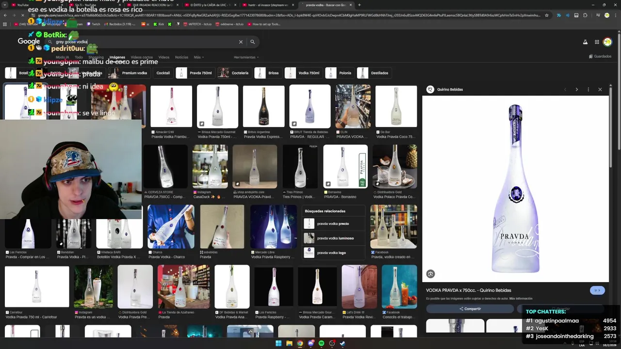This screenshot has width=621, height=349.
Task: Open the Guardados saved items
Action: (x=600, y=56)
